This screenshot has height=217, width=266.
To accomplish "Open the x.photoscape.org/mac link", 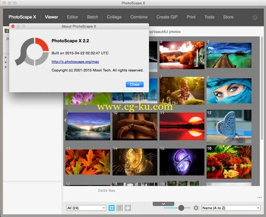I will [75, 62].
